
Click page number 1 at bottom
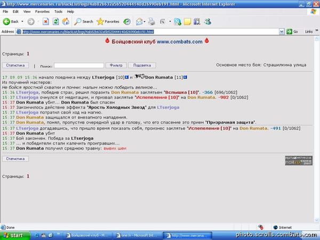28,176
